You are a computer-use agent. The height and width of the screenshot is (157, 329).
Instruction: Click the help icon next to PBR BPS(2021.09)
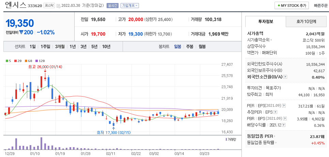[285, 119]
